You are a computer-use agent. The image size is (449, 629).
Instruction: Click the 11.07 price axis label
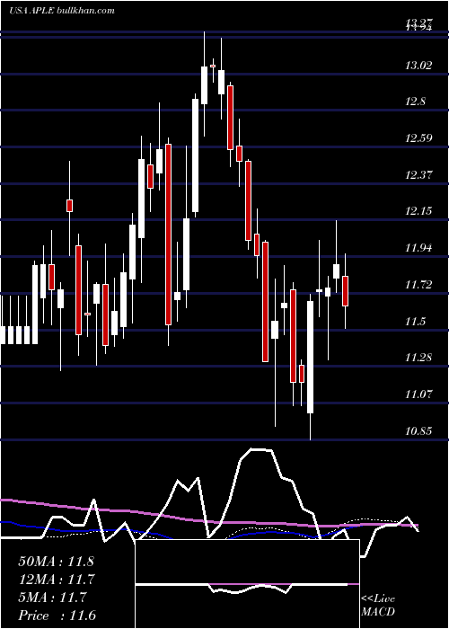click(x=418, y=394)
